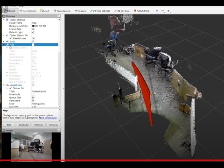
Task: Pick the Measure tool
Action: click(80, 11)
